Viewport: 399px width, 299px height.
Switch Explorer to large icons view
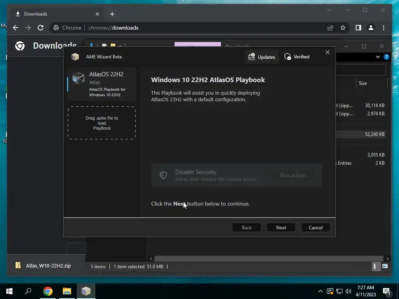(385, 266)
